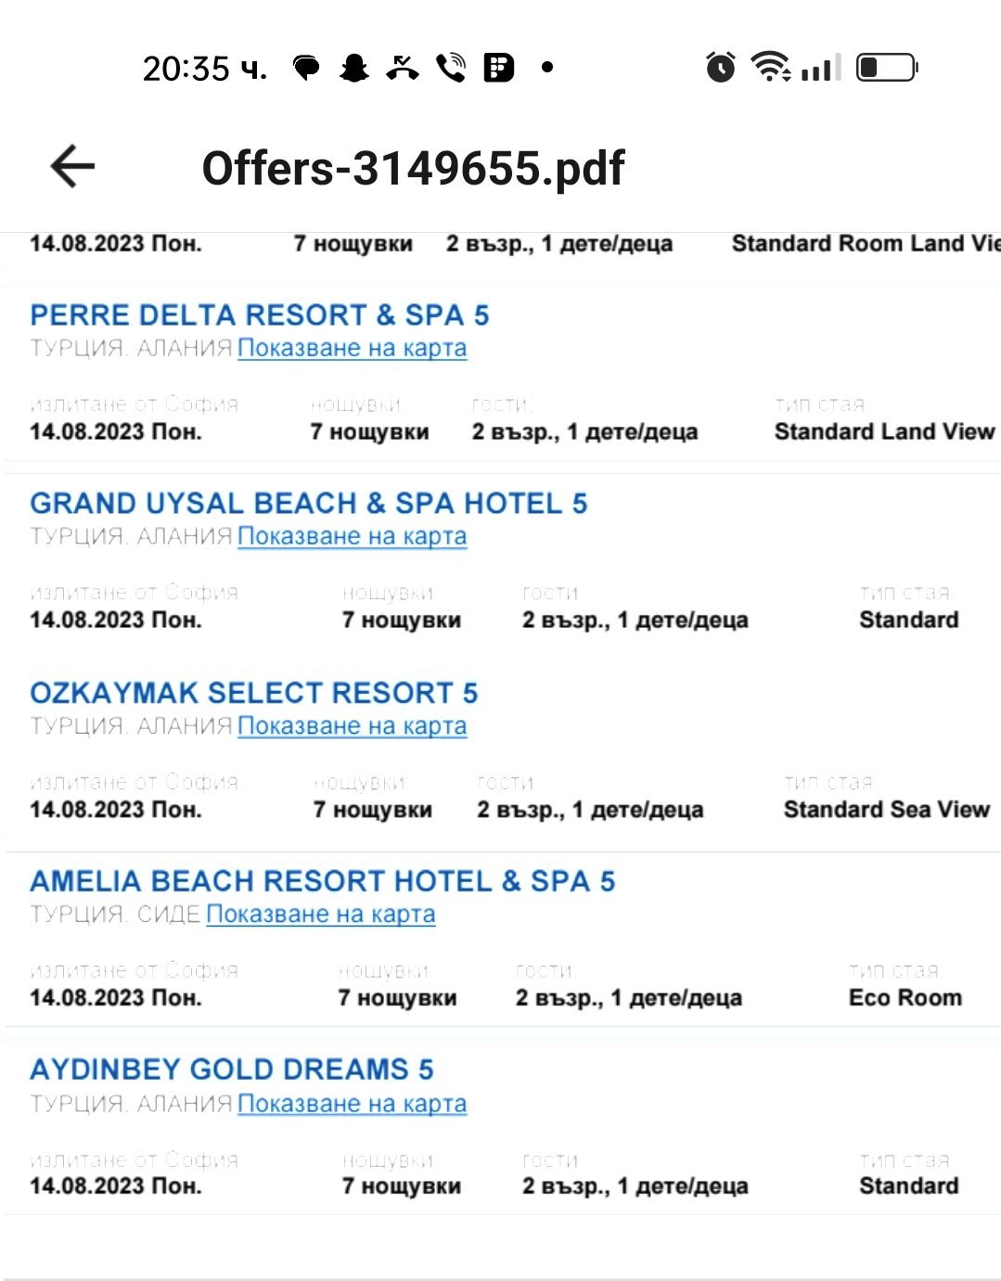Show Ozkaymak Select Resort on map link
Image resolution: width=1001 pixels, height=1281 pixels.
(x=353, y=726)
